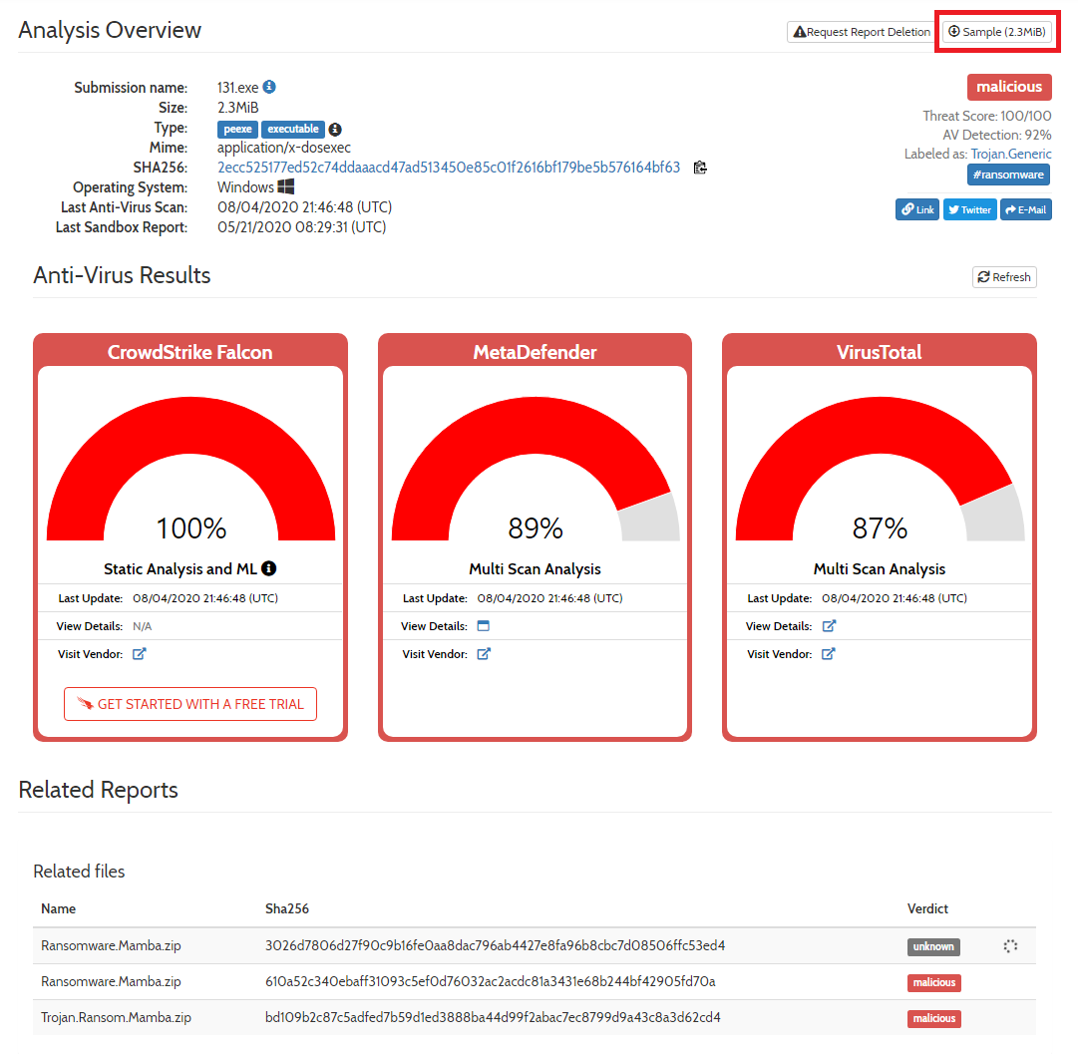Select Trojan.Ransom.Mamba.zip file name

[117, 1017]
